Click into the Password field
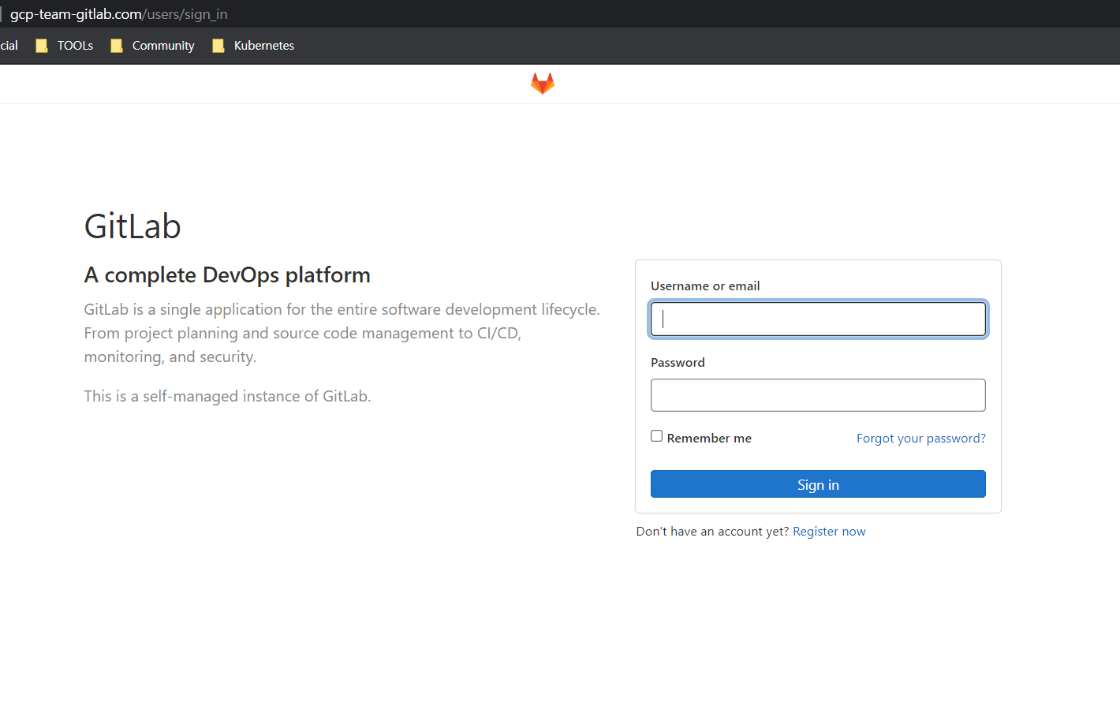 [x=818, y=395]
